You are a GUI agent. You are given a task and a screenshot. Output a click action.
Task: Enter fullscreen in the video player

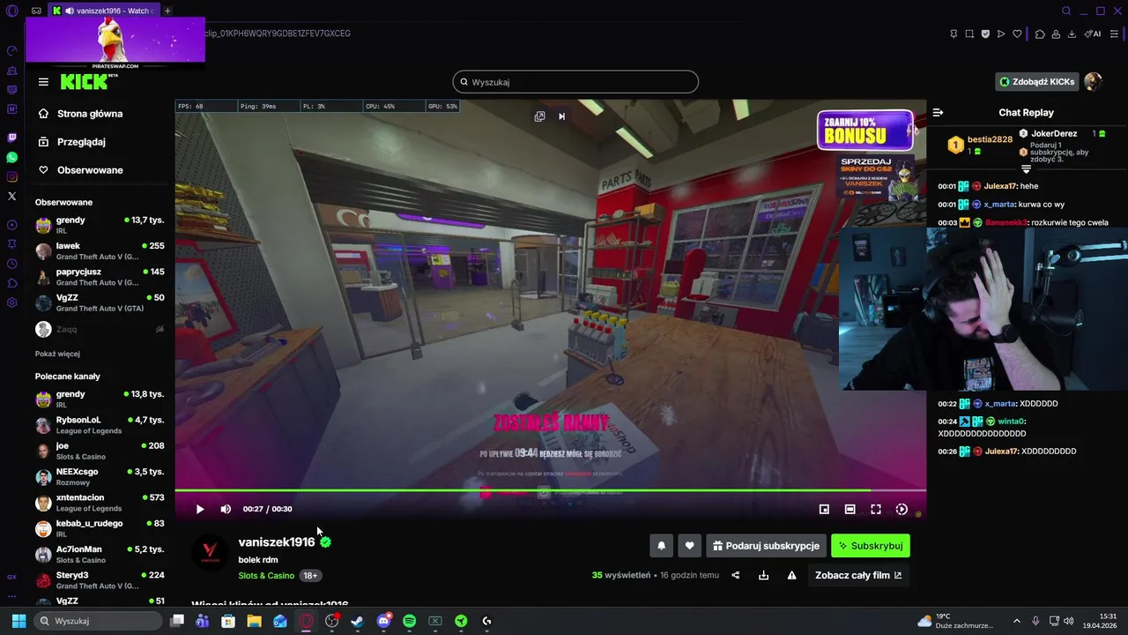pyautogui.click(x=876, y=509)
